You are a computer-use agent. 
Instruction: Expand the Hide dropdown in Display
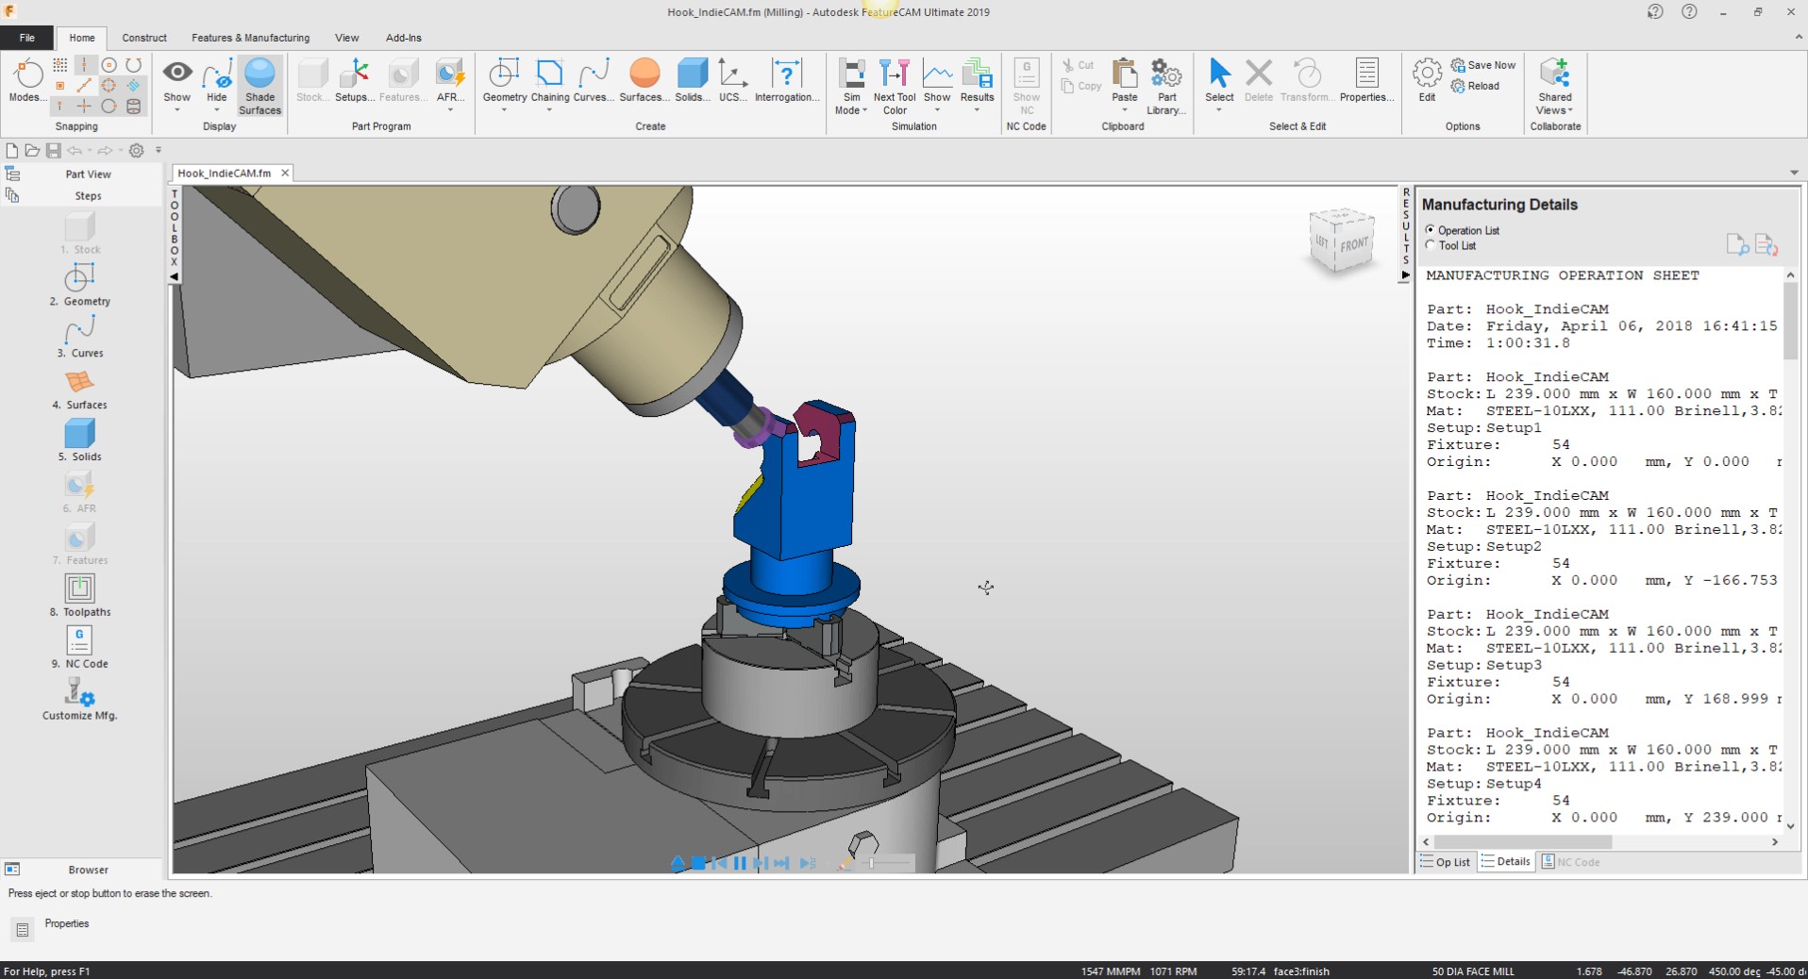[217, 110]
